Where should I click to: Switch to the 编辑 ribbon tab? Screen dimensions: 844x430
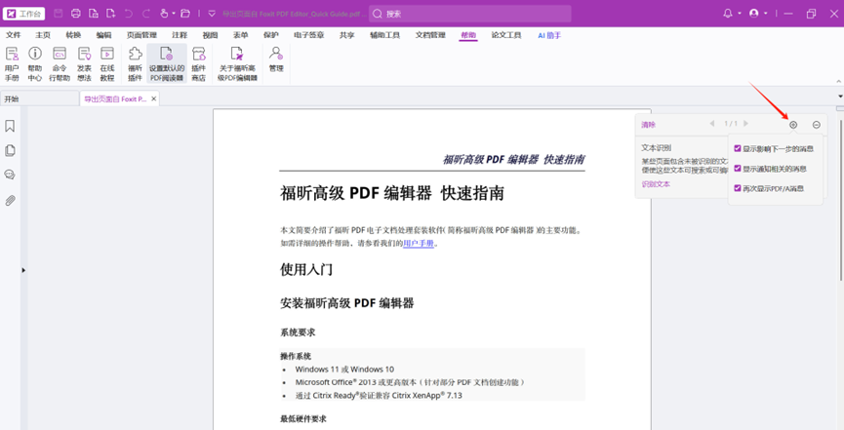click(103, 35)
